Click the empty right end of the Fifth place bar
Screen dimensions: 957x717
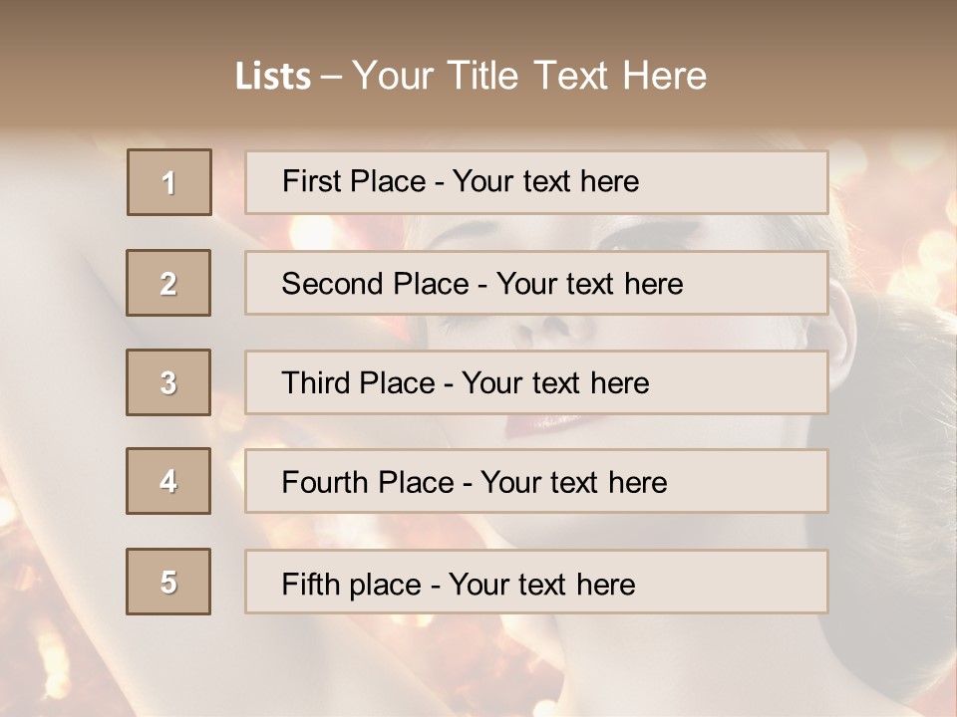[733, 582]
